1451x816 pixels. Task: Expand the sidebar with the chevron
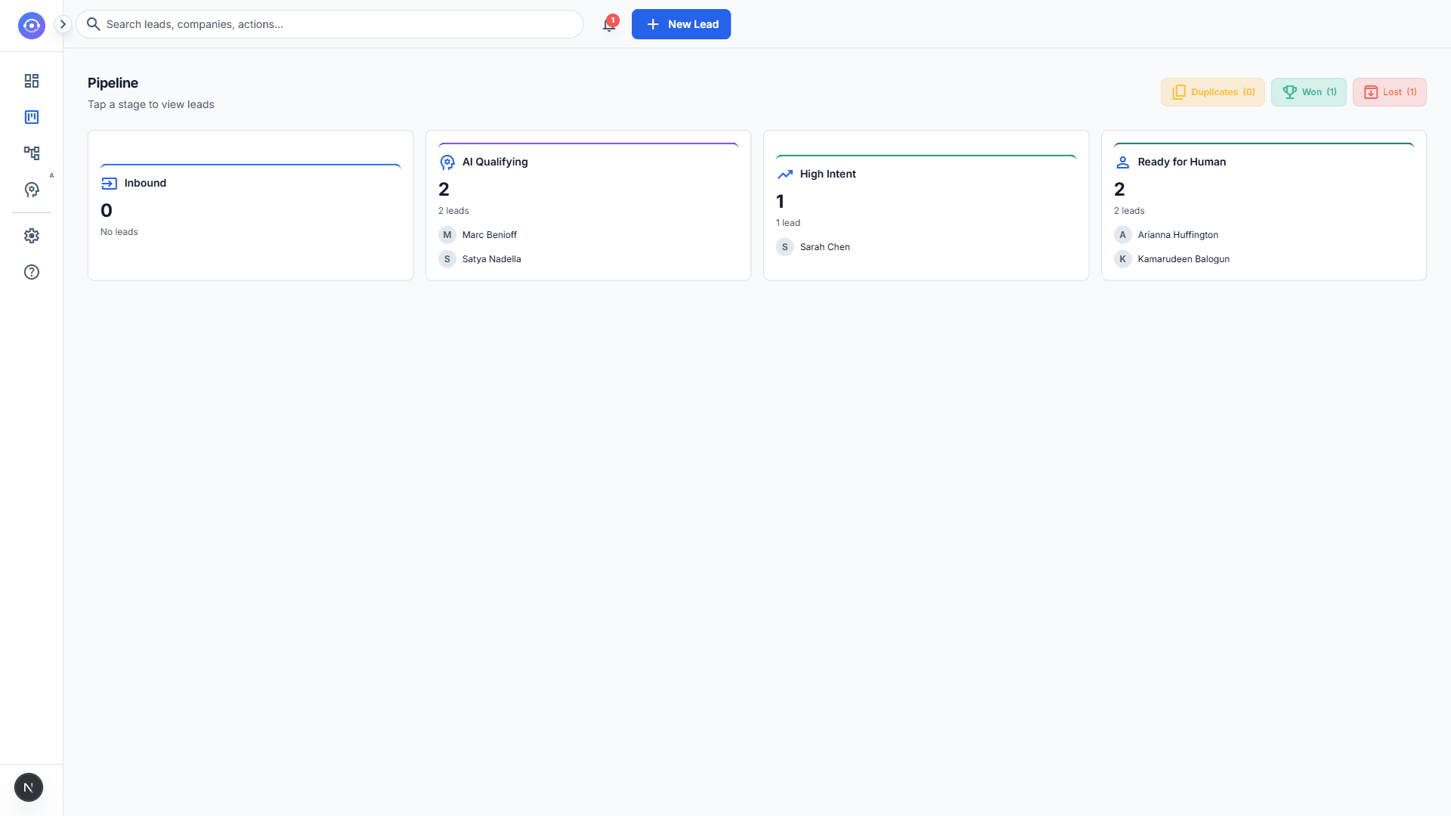[63, 24]
